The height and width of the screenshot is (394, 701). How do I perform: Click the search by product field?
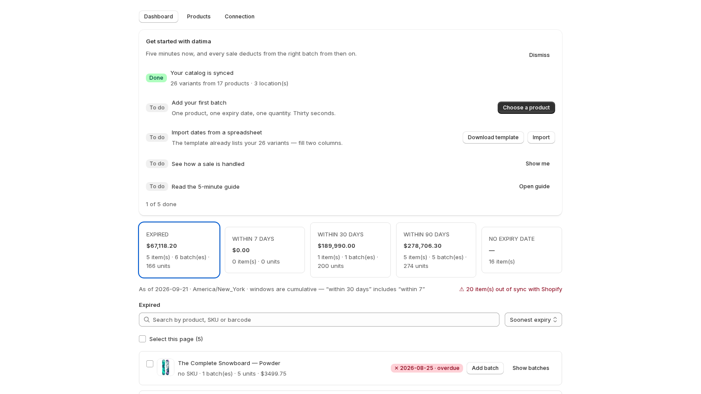pos(319,320)
